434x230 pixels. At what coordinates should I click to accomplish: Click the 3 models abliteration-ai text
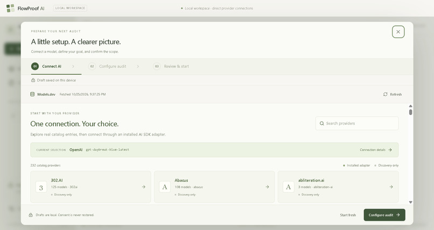(x=315, y=187)
